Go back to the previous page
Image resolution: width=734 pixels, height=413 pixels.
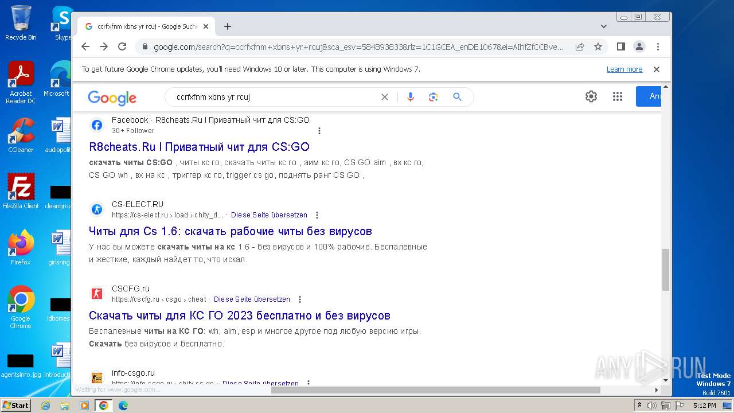(x=85, y=46)
